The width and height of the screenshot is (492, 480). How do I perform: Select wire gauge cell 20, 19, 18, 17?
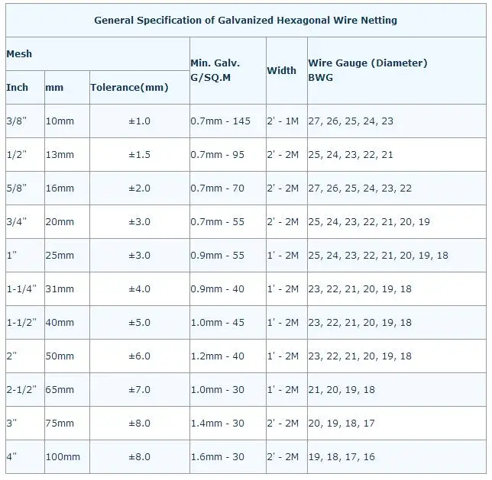[x=341, y=424]
